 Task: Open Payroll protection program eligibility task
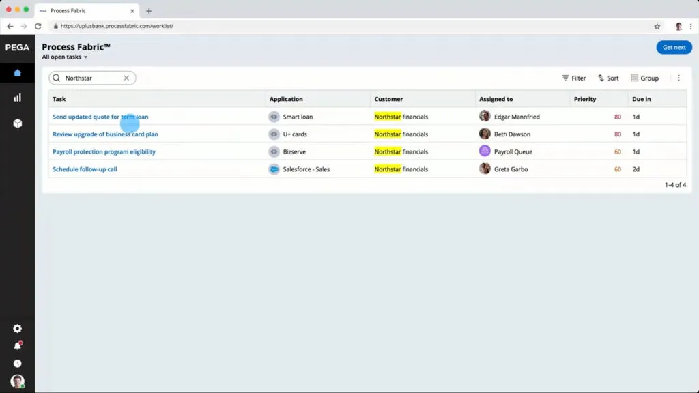(104, 151)
